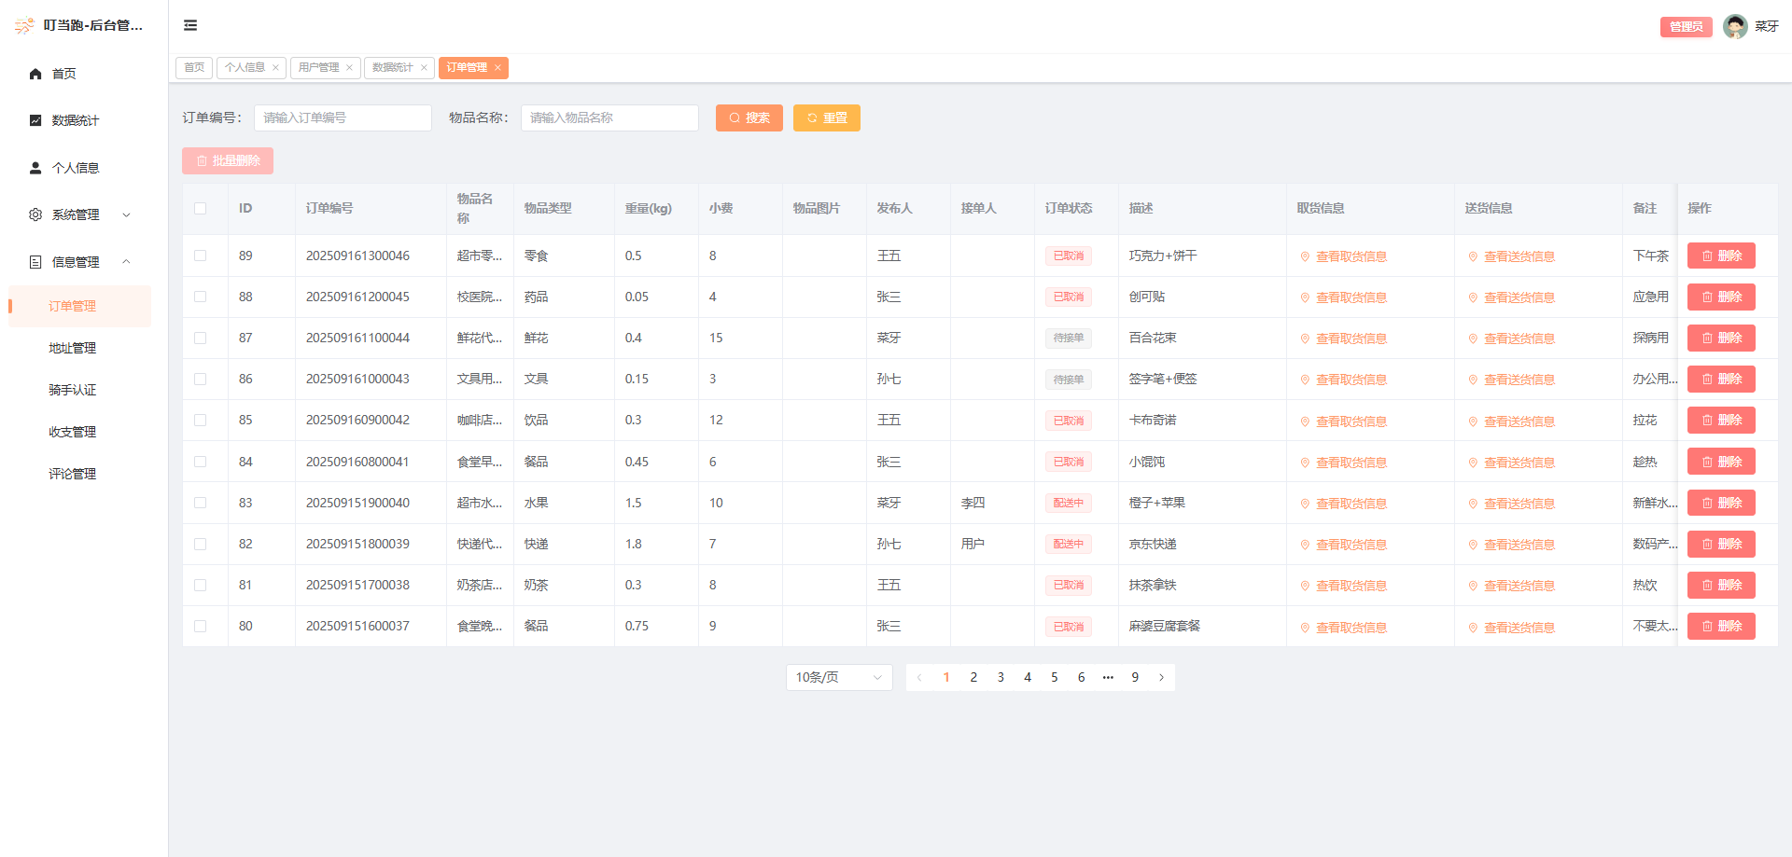
Task: Click the 批量删除 button
Action: (x=228, y=160)
